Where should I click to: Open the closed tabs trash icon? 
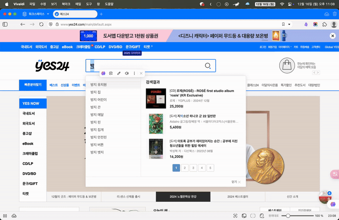click(x=335, y=14)
